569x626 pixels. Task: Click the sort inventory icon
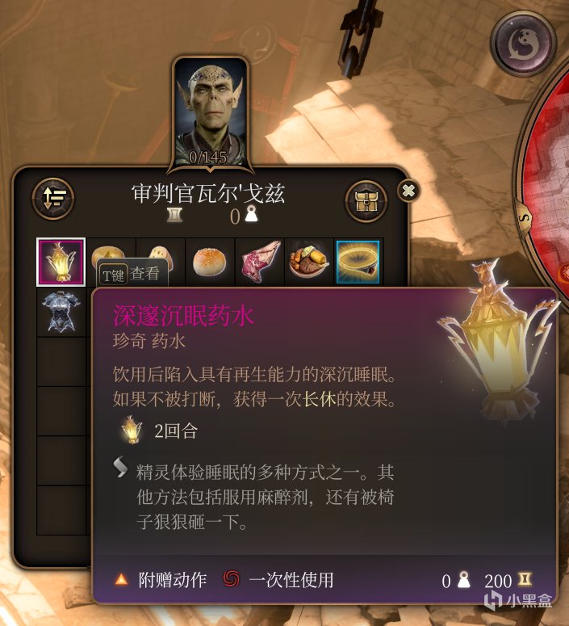[x=53, y=199]
